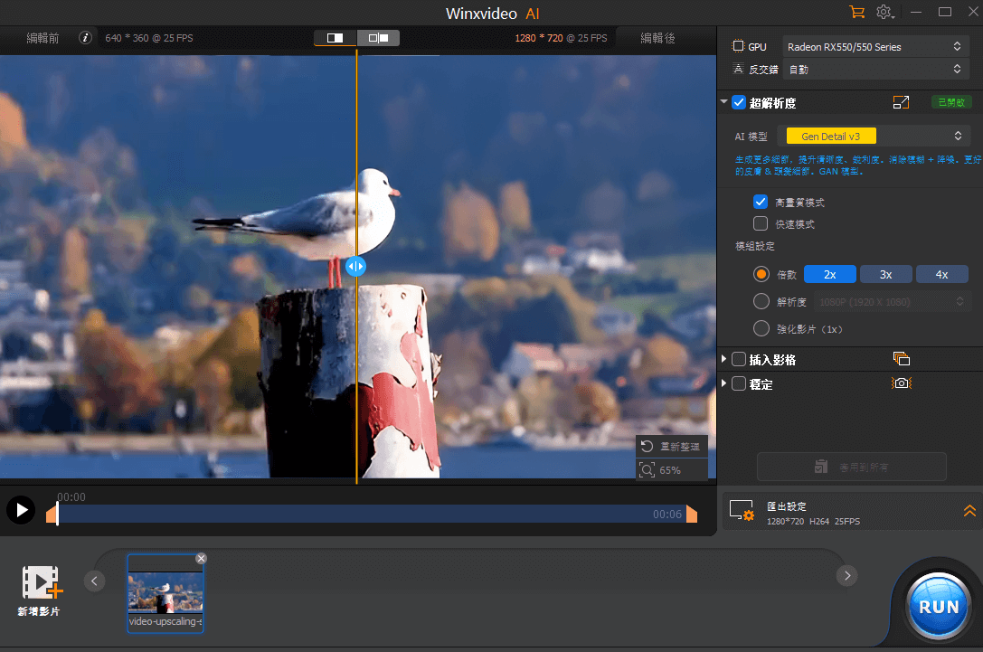
Task: Show video info via the i icon
Action: 85,38
